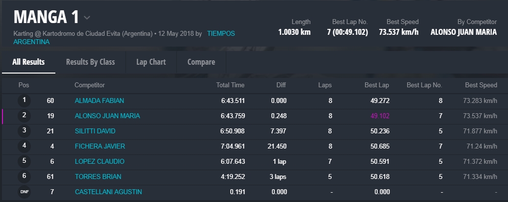Expand the MANGA 1 dropdown chevron

click(87, 18)
